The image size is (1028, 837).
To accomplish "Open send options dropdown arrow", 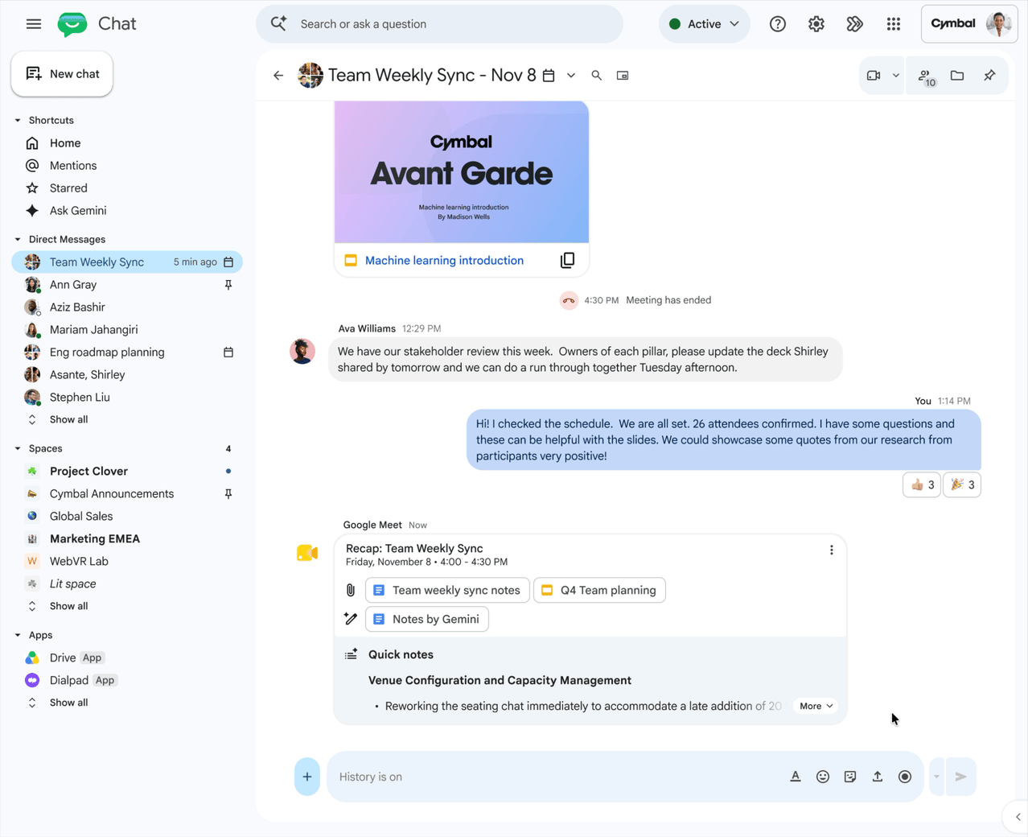I will [936, 777].
